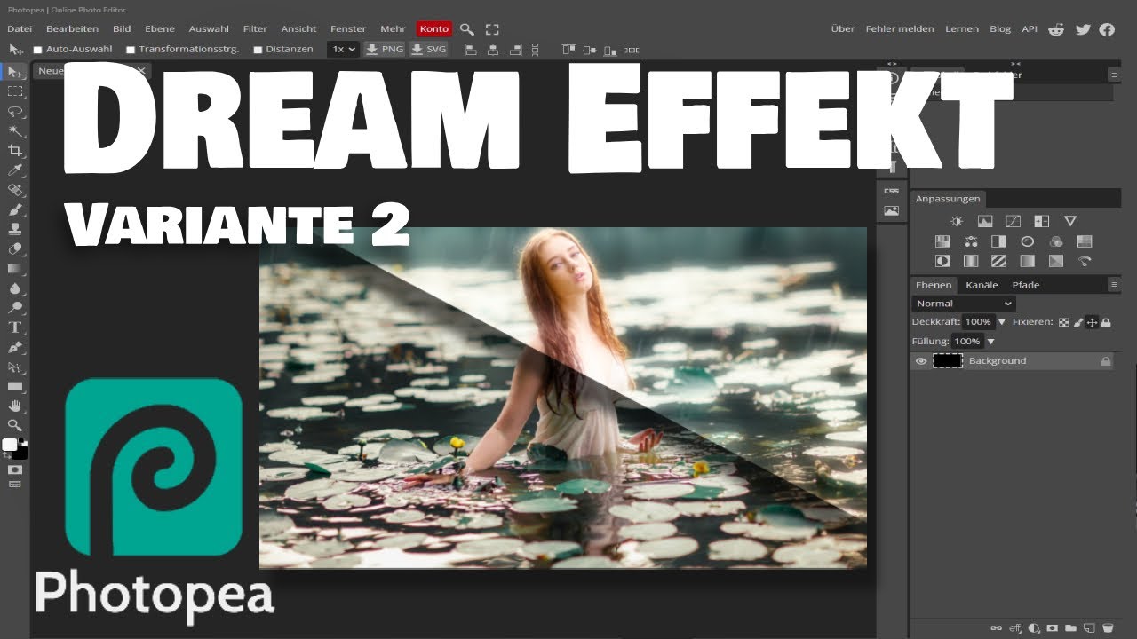Select the Type tool
Screen dimensions: 1137x639
pyautogui.click(x=15, y=327)
